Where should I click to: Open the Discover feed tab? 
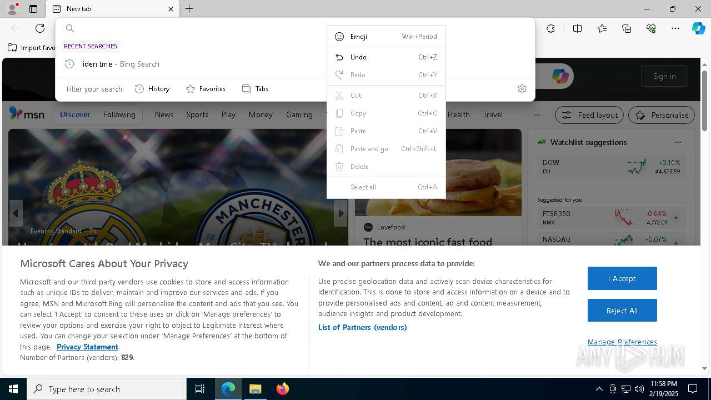[x=75, y=114]
